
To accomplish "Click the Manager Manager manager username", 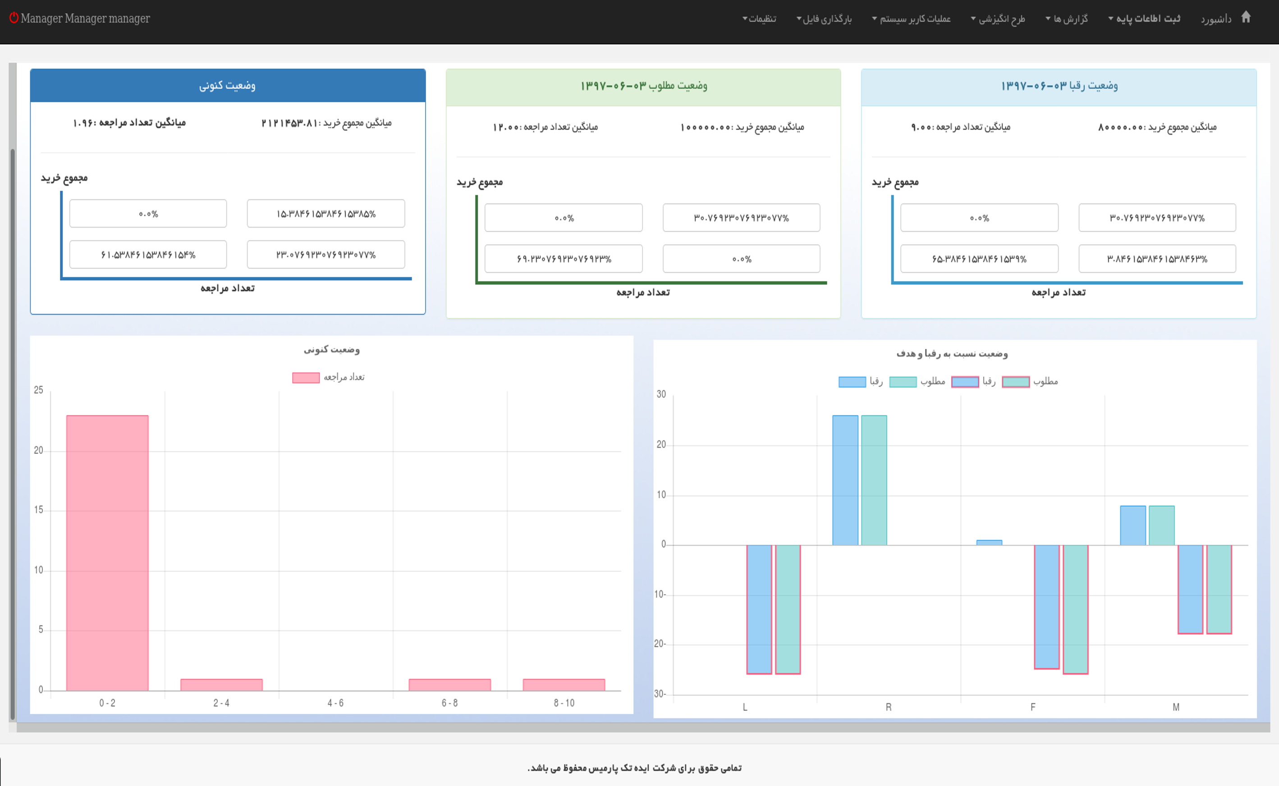I will pyautogui.click(x=85, y=18).
